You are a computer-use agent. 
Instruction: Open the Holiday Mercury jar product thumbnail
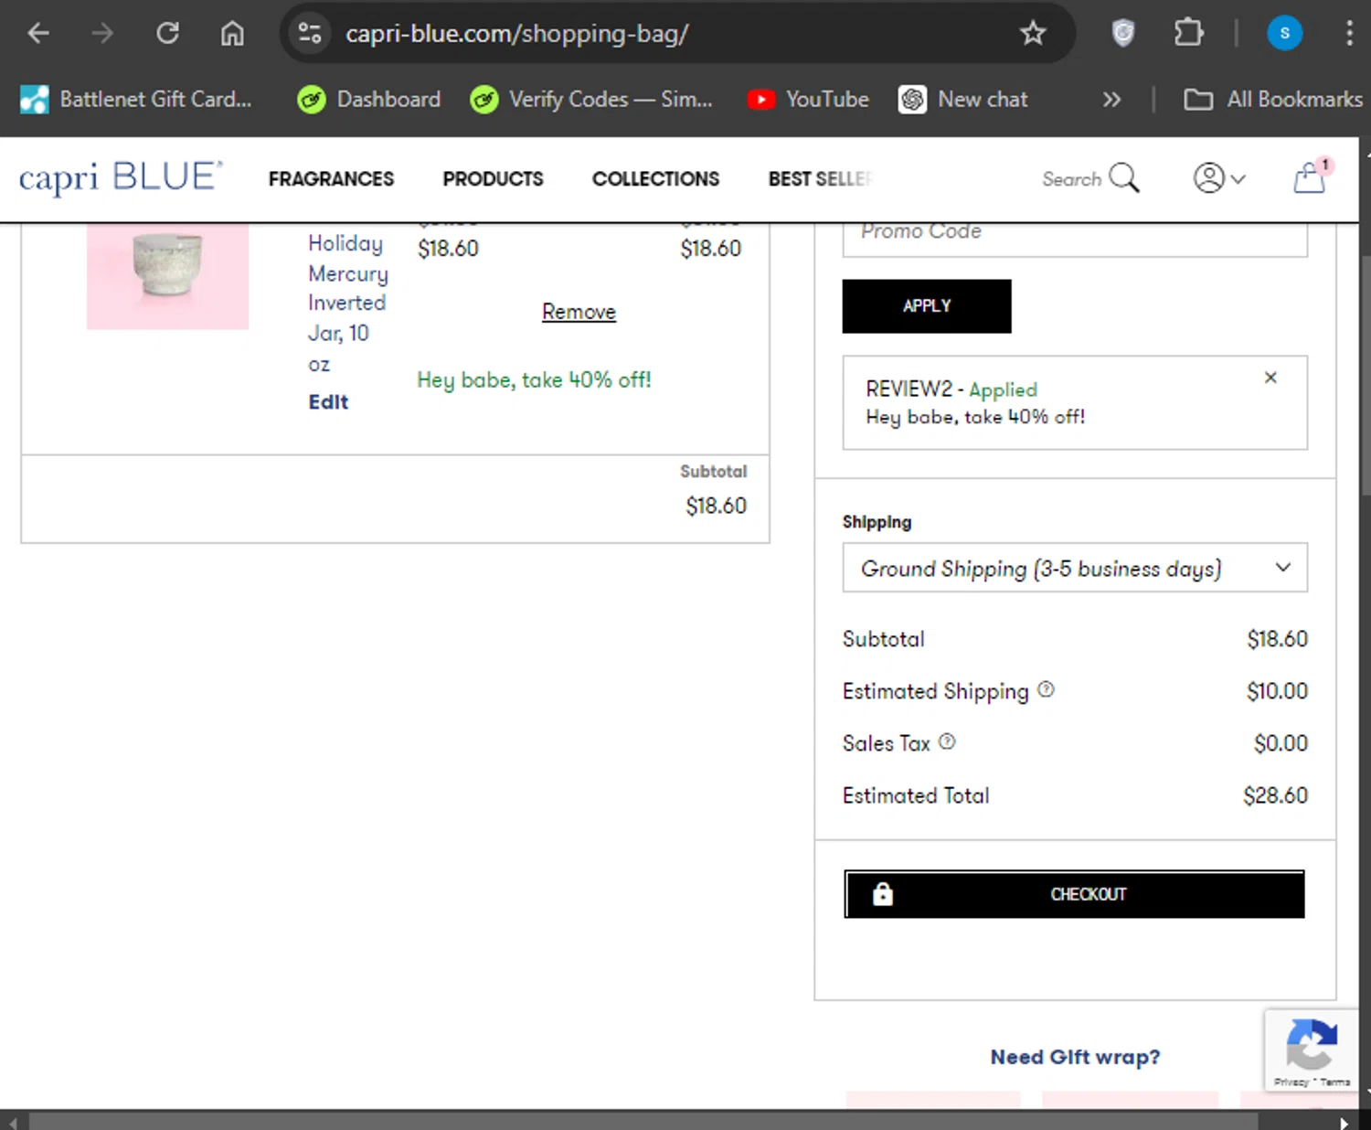click(167, 271)
